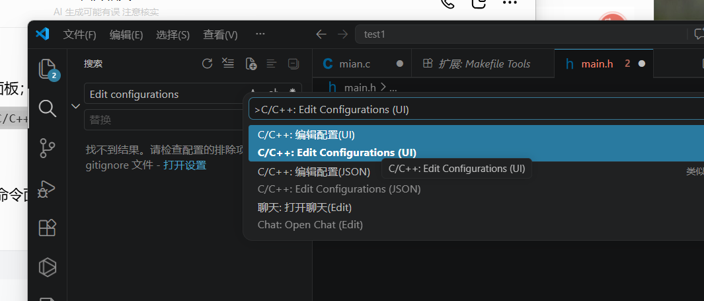704x301 pixels.
Task: Collapse all search results
Action: coord(293,64)
